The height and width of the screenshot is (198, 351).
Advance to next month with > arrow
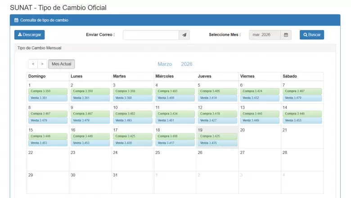click(x=42, y=64)
